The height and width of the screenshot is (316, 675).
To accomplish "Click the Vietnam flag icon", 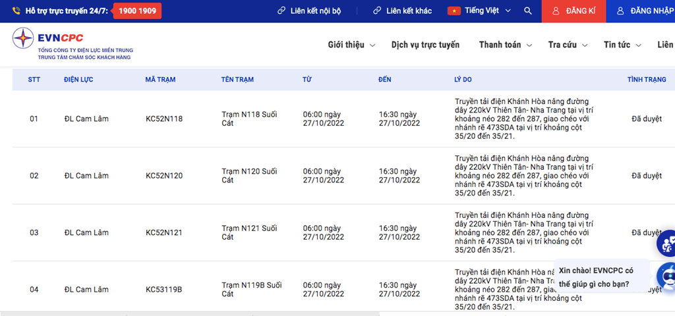I will pos(454,11).
